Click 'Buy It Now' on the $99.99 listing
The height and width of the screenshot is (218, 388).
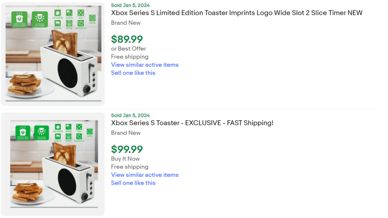pyautogui.click(x=125, y=159)
